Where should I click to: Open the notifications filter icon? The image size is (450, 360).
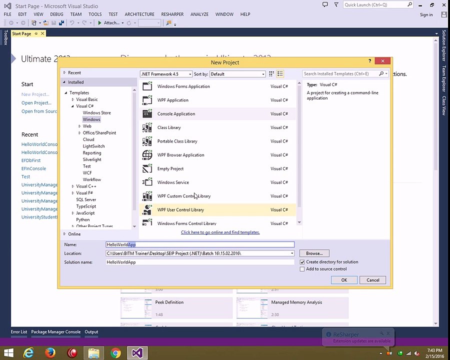(x=336, y=4)
